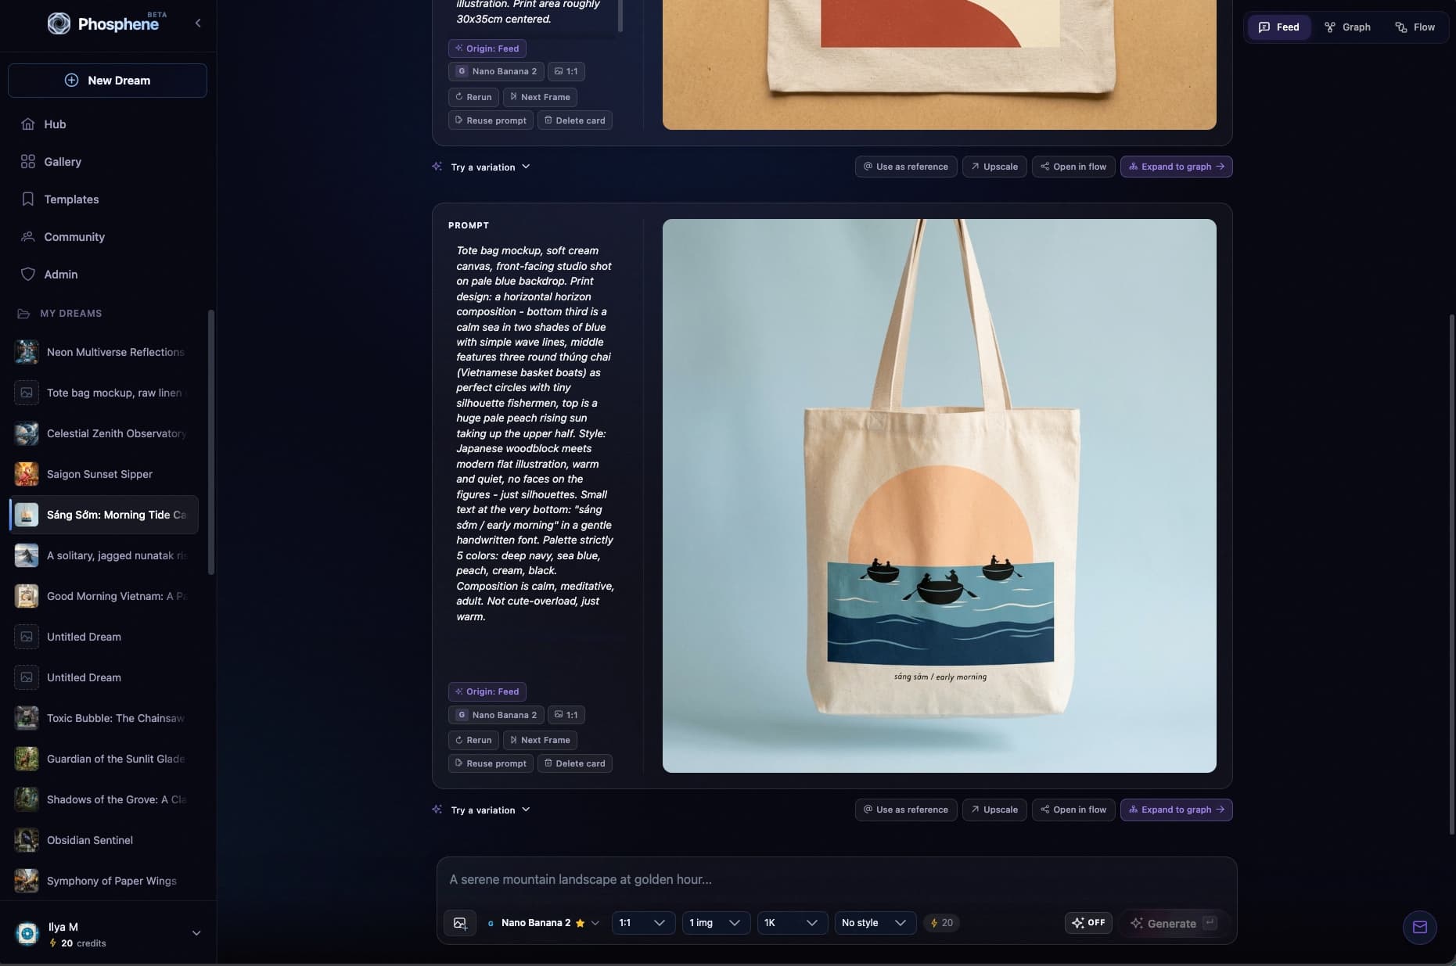
Task: Select Celestial Zenith Observatory dream
Action: point(103,433)
